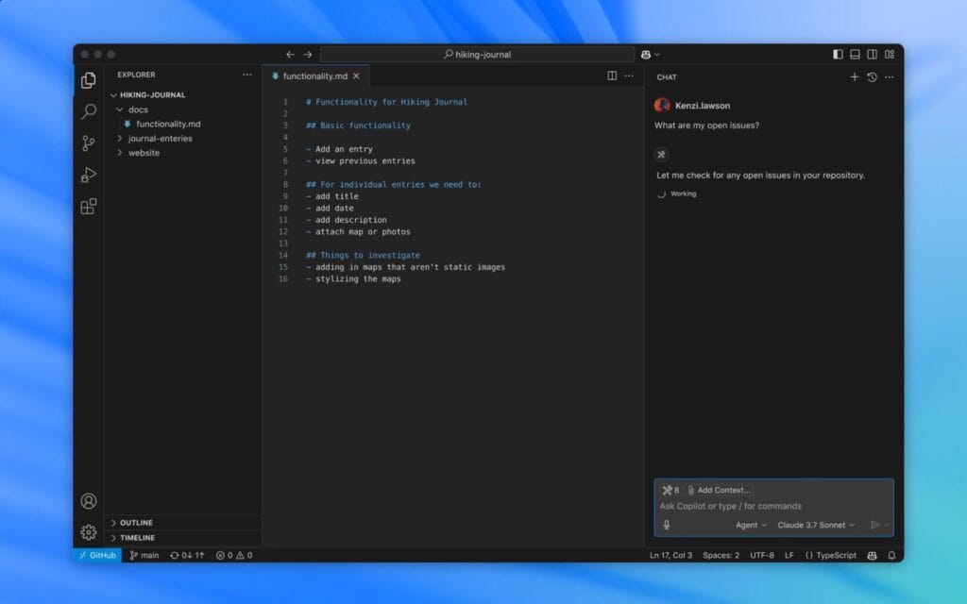The width and height of the screenshot is (967, 604).
Task: Start a new chat with plus icon
Action: click(854, 77)
